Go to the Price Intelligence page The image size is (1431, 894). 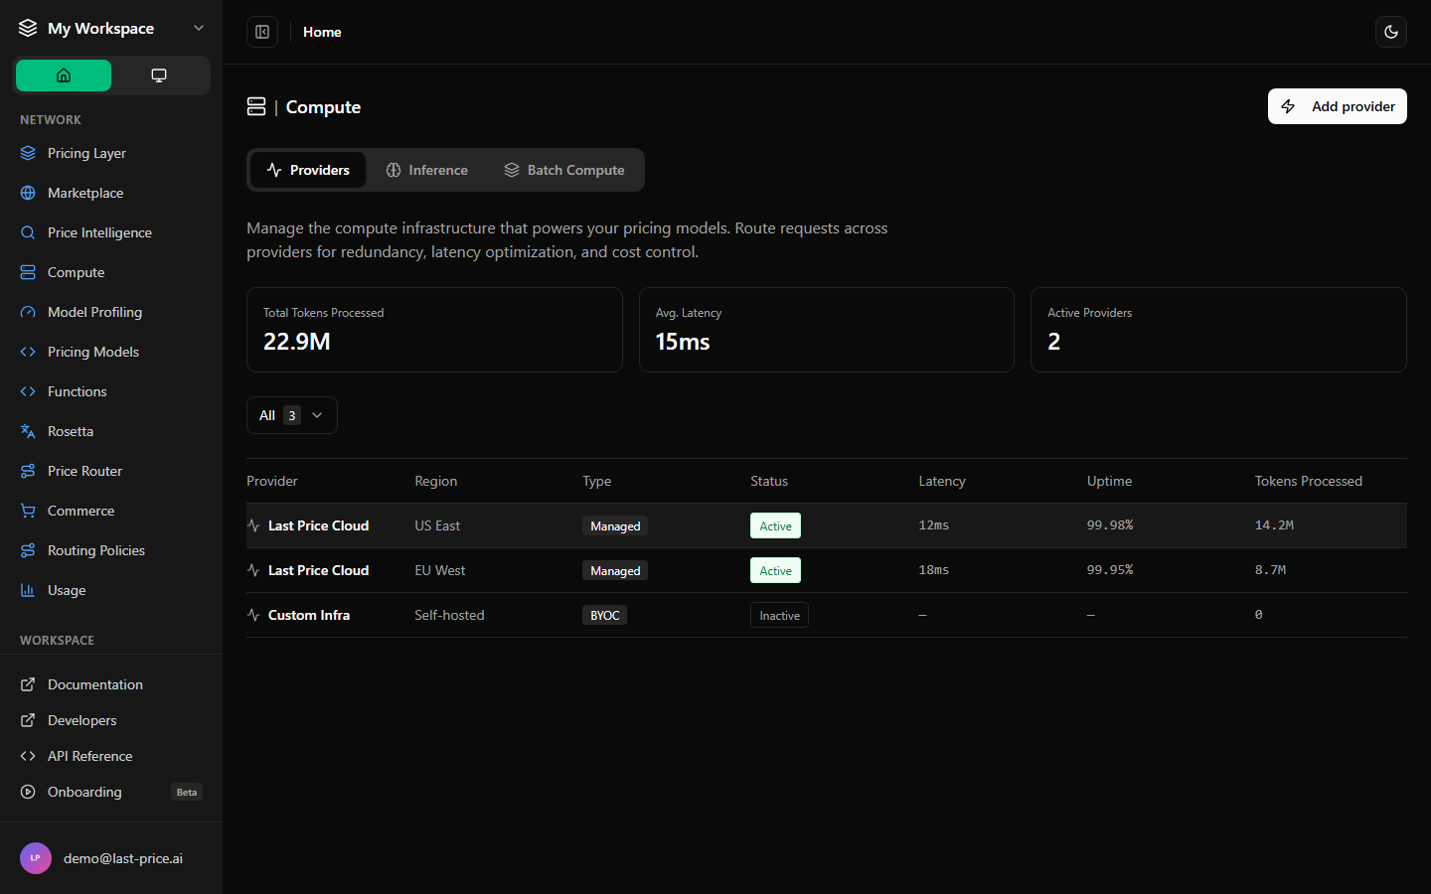click(111, 232)
